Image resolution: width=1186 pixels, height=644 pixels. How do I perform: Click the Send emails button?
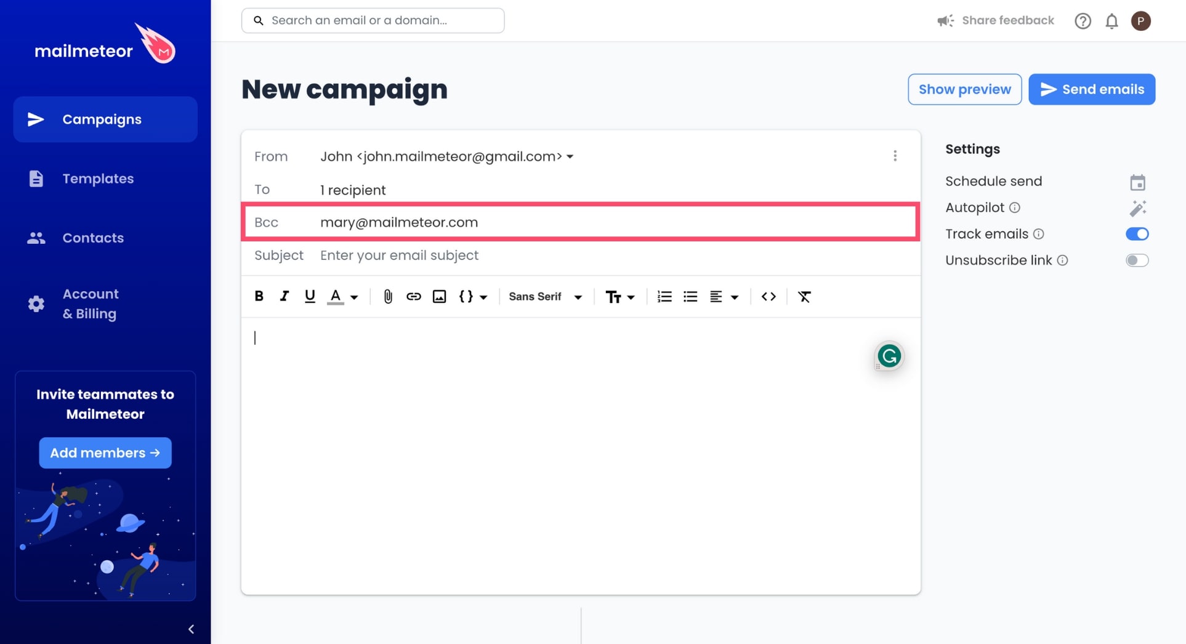(1092, 89)
